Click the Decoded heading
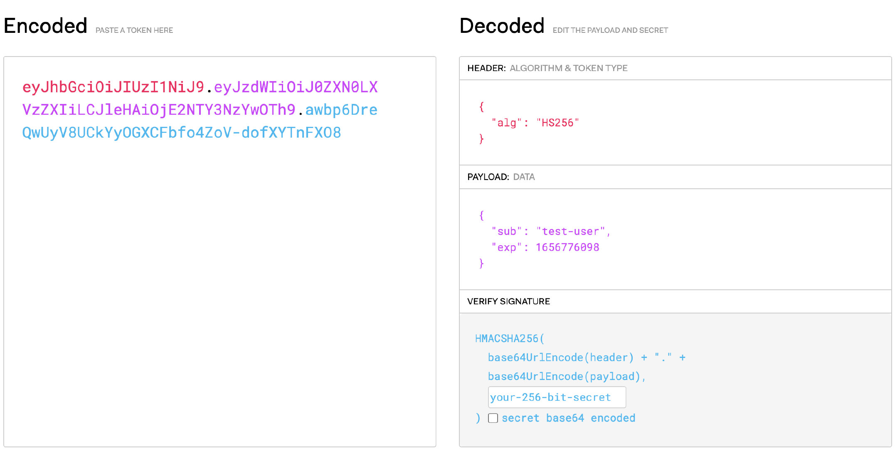This screenshot has height=449, width=895. (x=502, y=26)
